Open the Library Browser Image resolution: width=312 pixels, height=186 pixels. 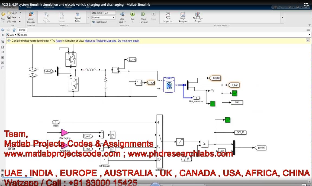31,17
